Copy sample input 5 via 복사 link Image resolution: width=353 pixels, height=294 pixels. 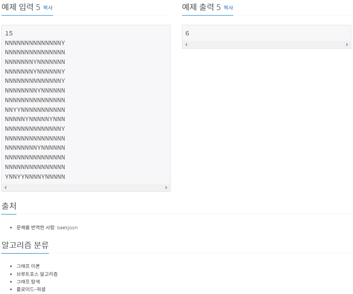point(48,8)
